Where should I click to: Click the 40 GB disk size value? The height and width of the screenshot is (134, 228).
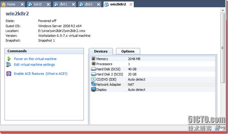132,69
